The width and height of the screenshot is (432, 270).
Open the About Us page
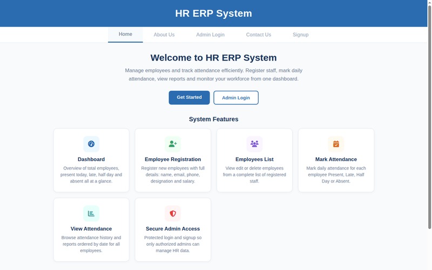[164, 35]
